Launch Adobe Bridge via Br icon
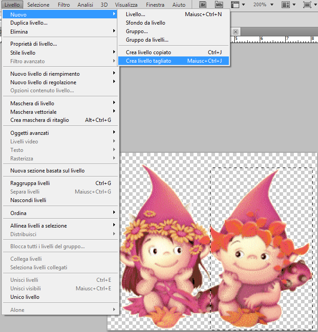This screenshot has height=332, width=318. (203, 5)
